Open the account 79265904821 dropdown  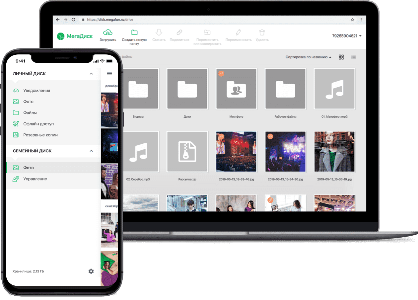(347, 36)
